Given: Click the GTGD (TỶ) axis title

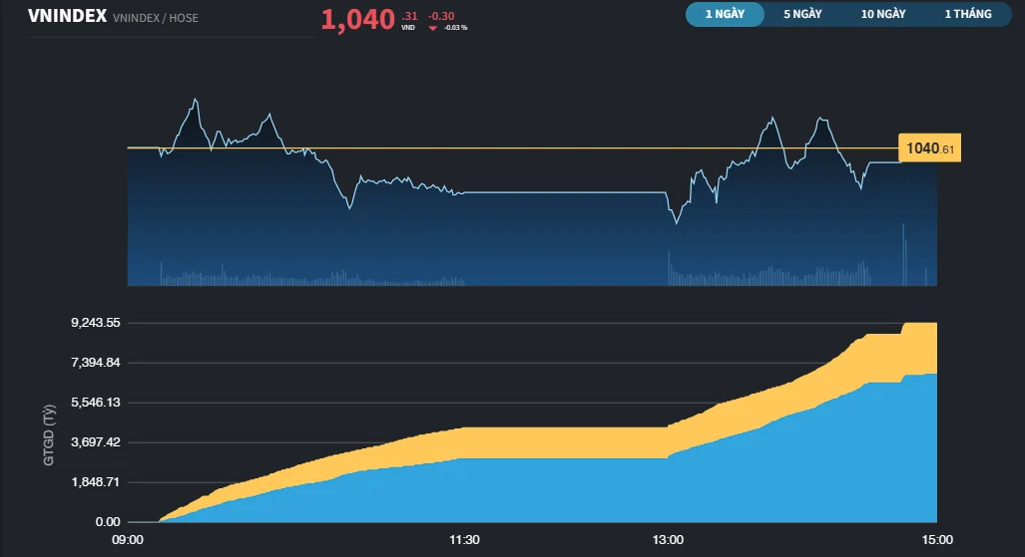Looking at the screenshot, I should 49,434.
